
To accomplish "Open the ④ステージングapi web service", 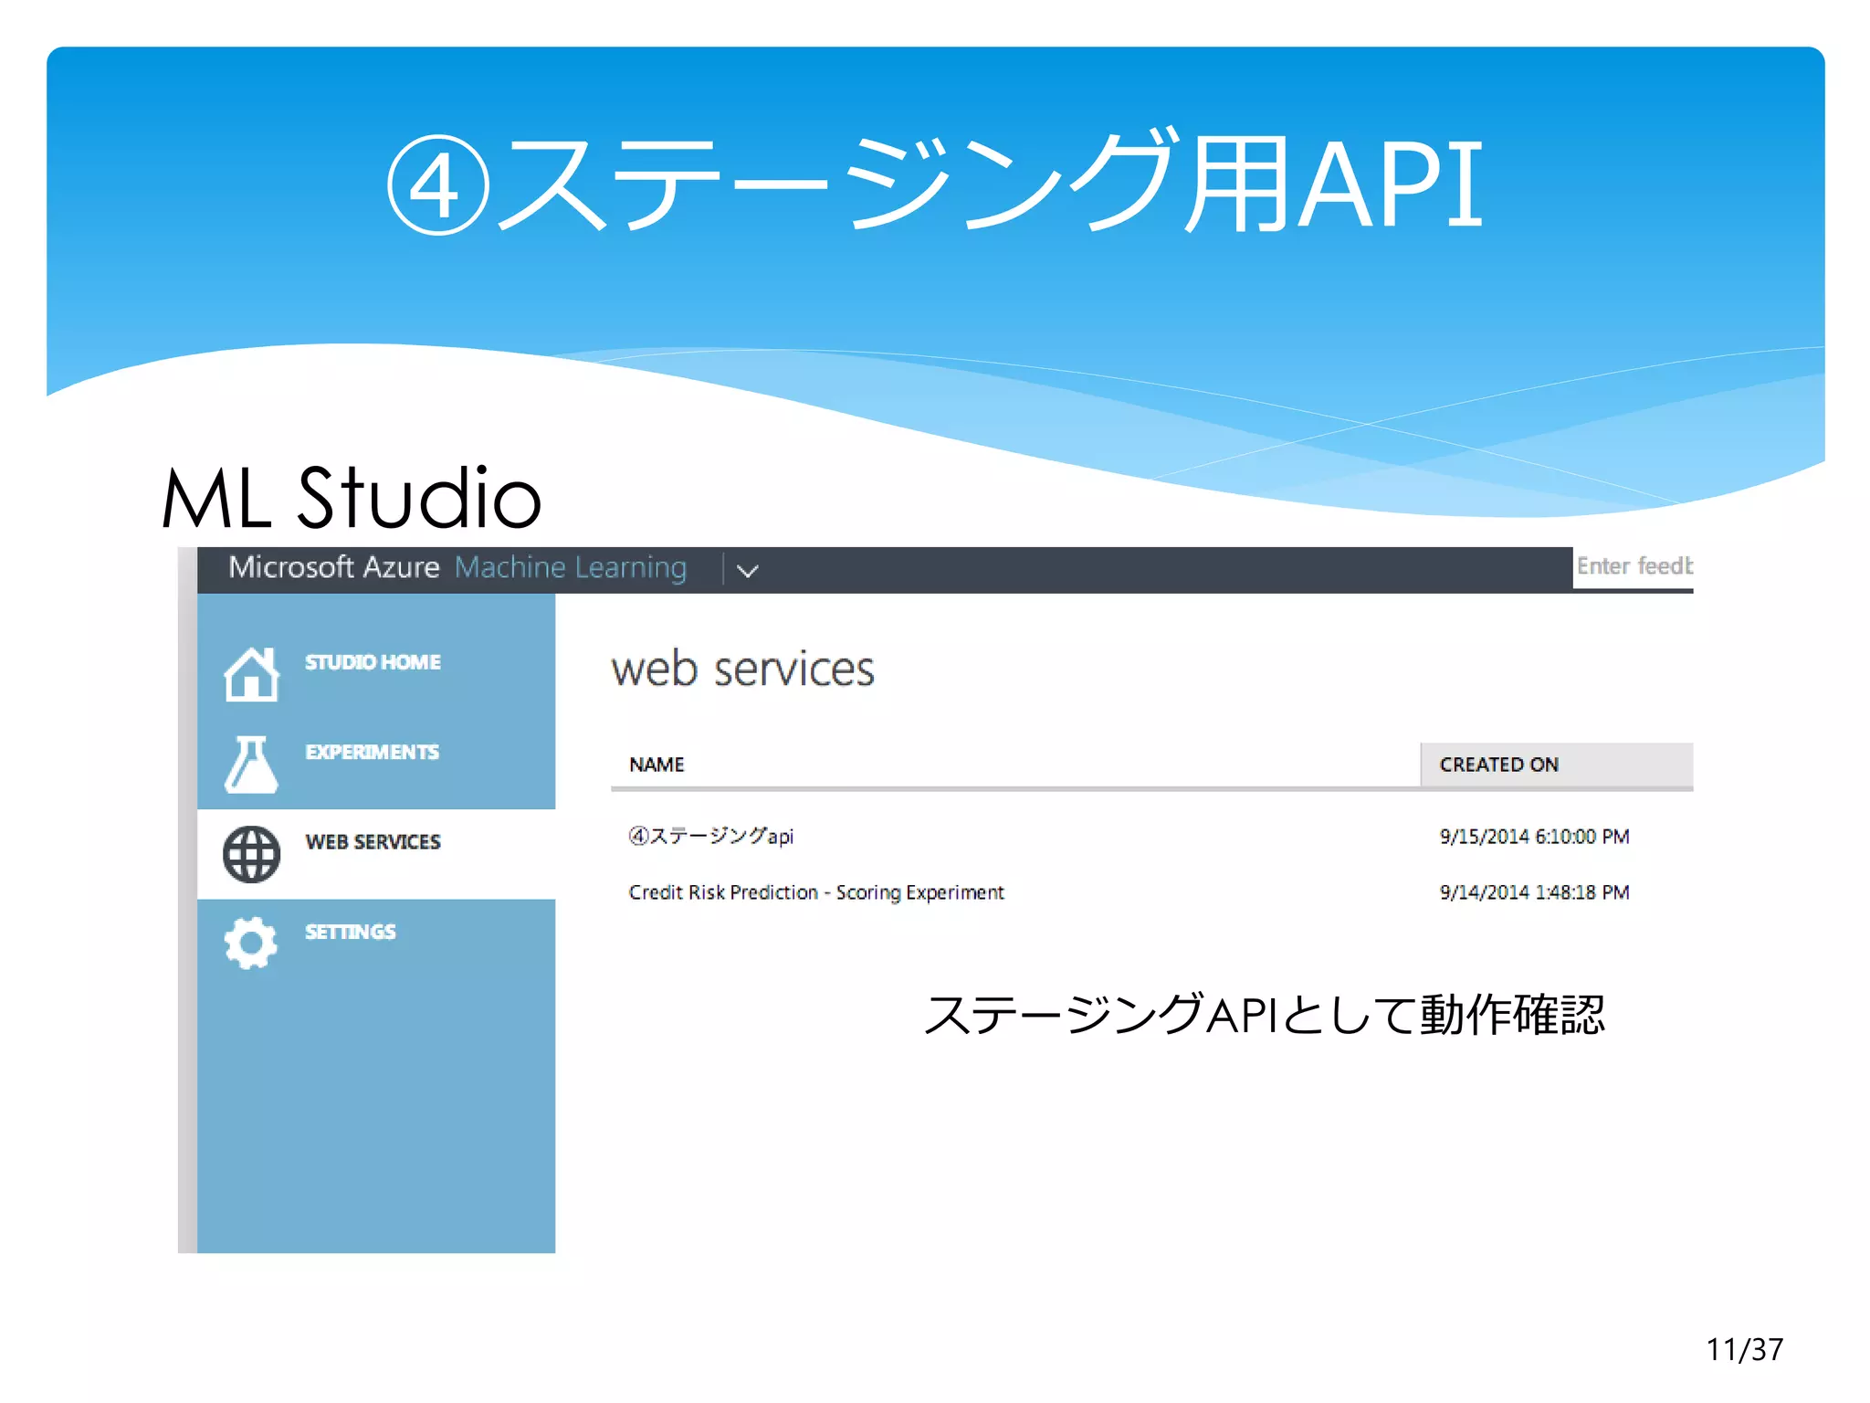I will click(710, 836).
